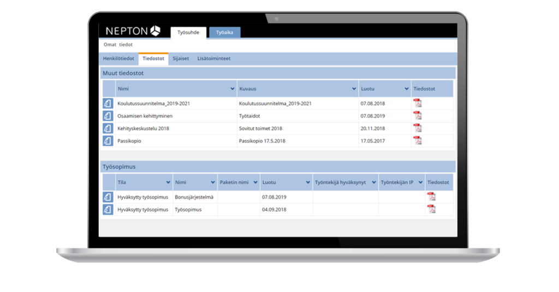Open the Tila column dropdown arrow
The width and height of the screenshot is (559, 292).
tap(168, 182)
